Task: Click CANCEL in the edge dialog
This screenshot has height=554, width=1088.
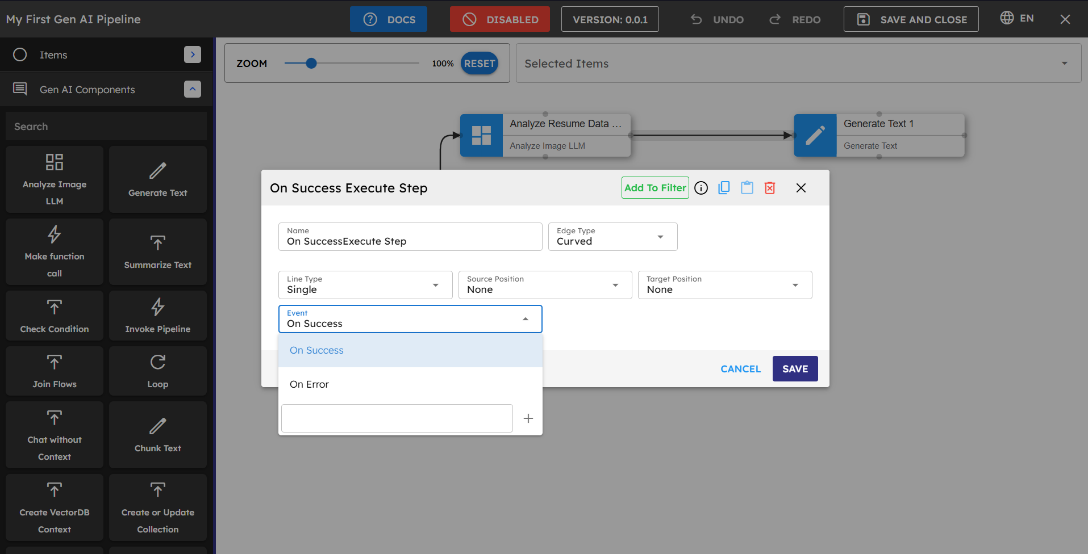Action: [740, 369]
